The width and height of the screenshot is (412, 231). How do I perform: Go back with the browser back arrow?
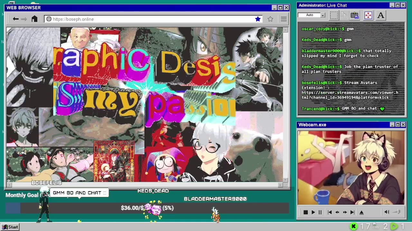coord(15,19)
